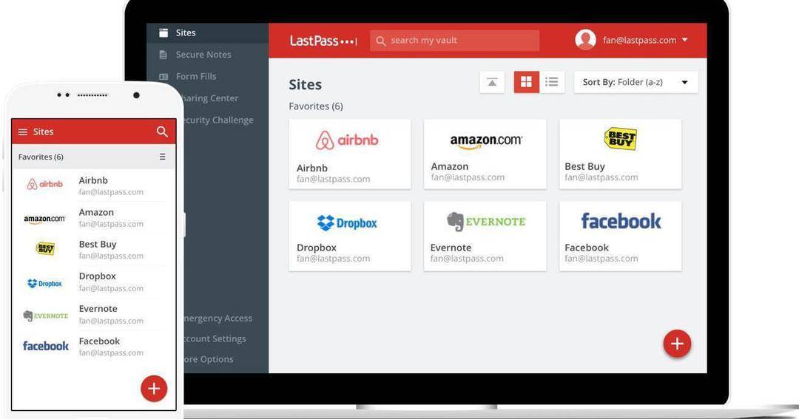
Task: Click the facebook logo on the laptop card
Action: point(621,221)
